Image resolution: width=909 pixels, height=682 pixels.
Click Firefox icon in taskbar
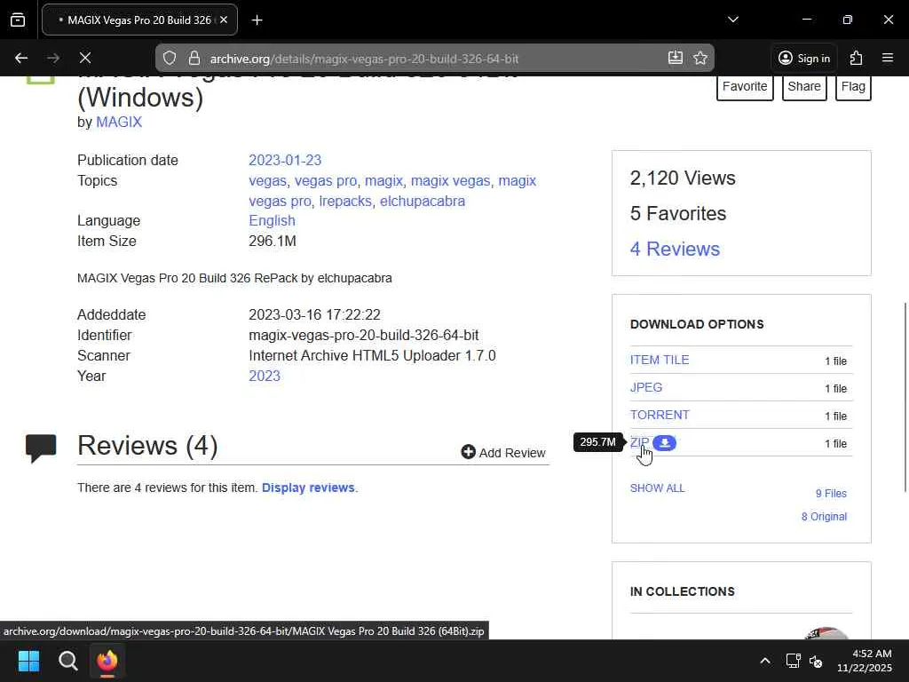pyautogui.click(x=107, y=661)
